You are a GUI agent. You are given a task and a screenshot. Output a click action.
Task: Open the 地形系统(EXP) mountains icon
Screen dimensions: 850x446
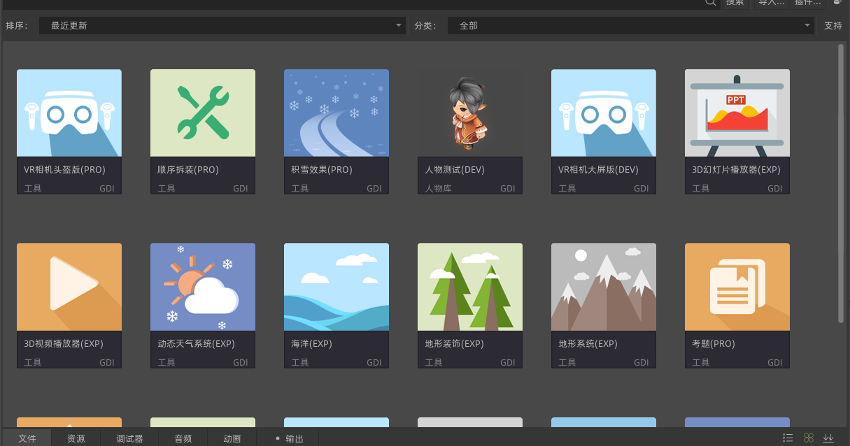coord(604,287)
